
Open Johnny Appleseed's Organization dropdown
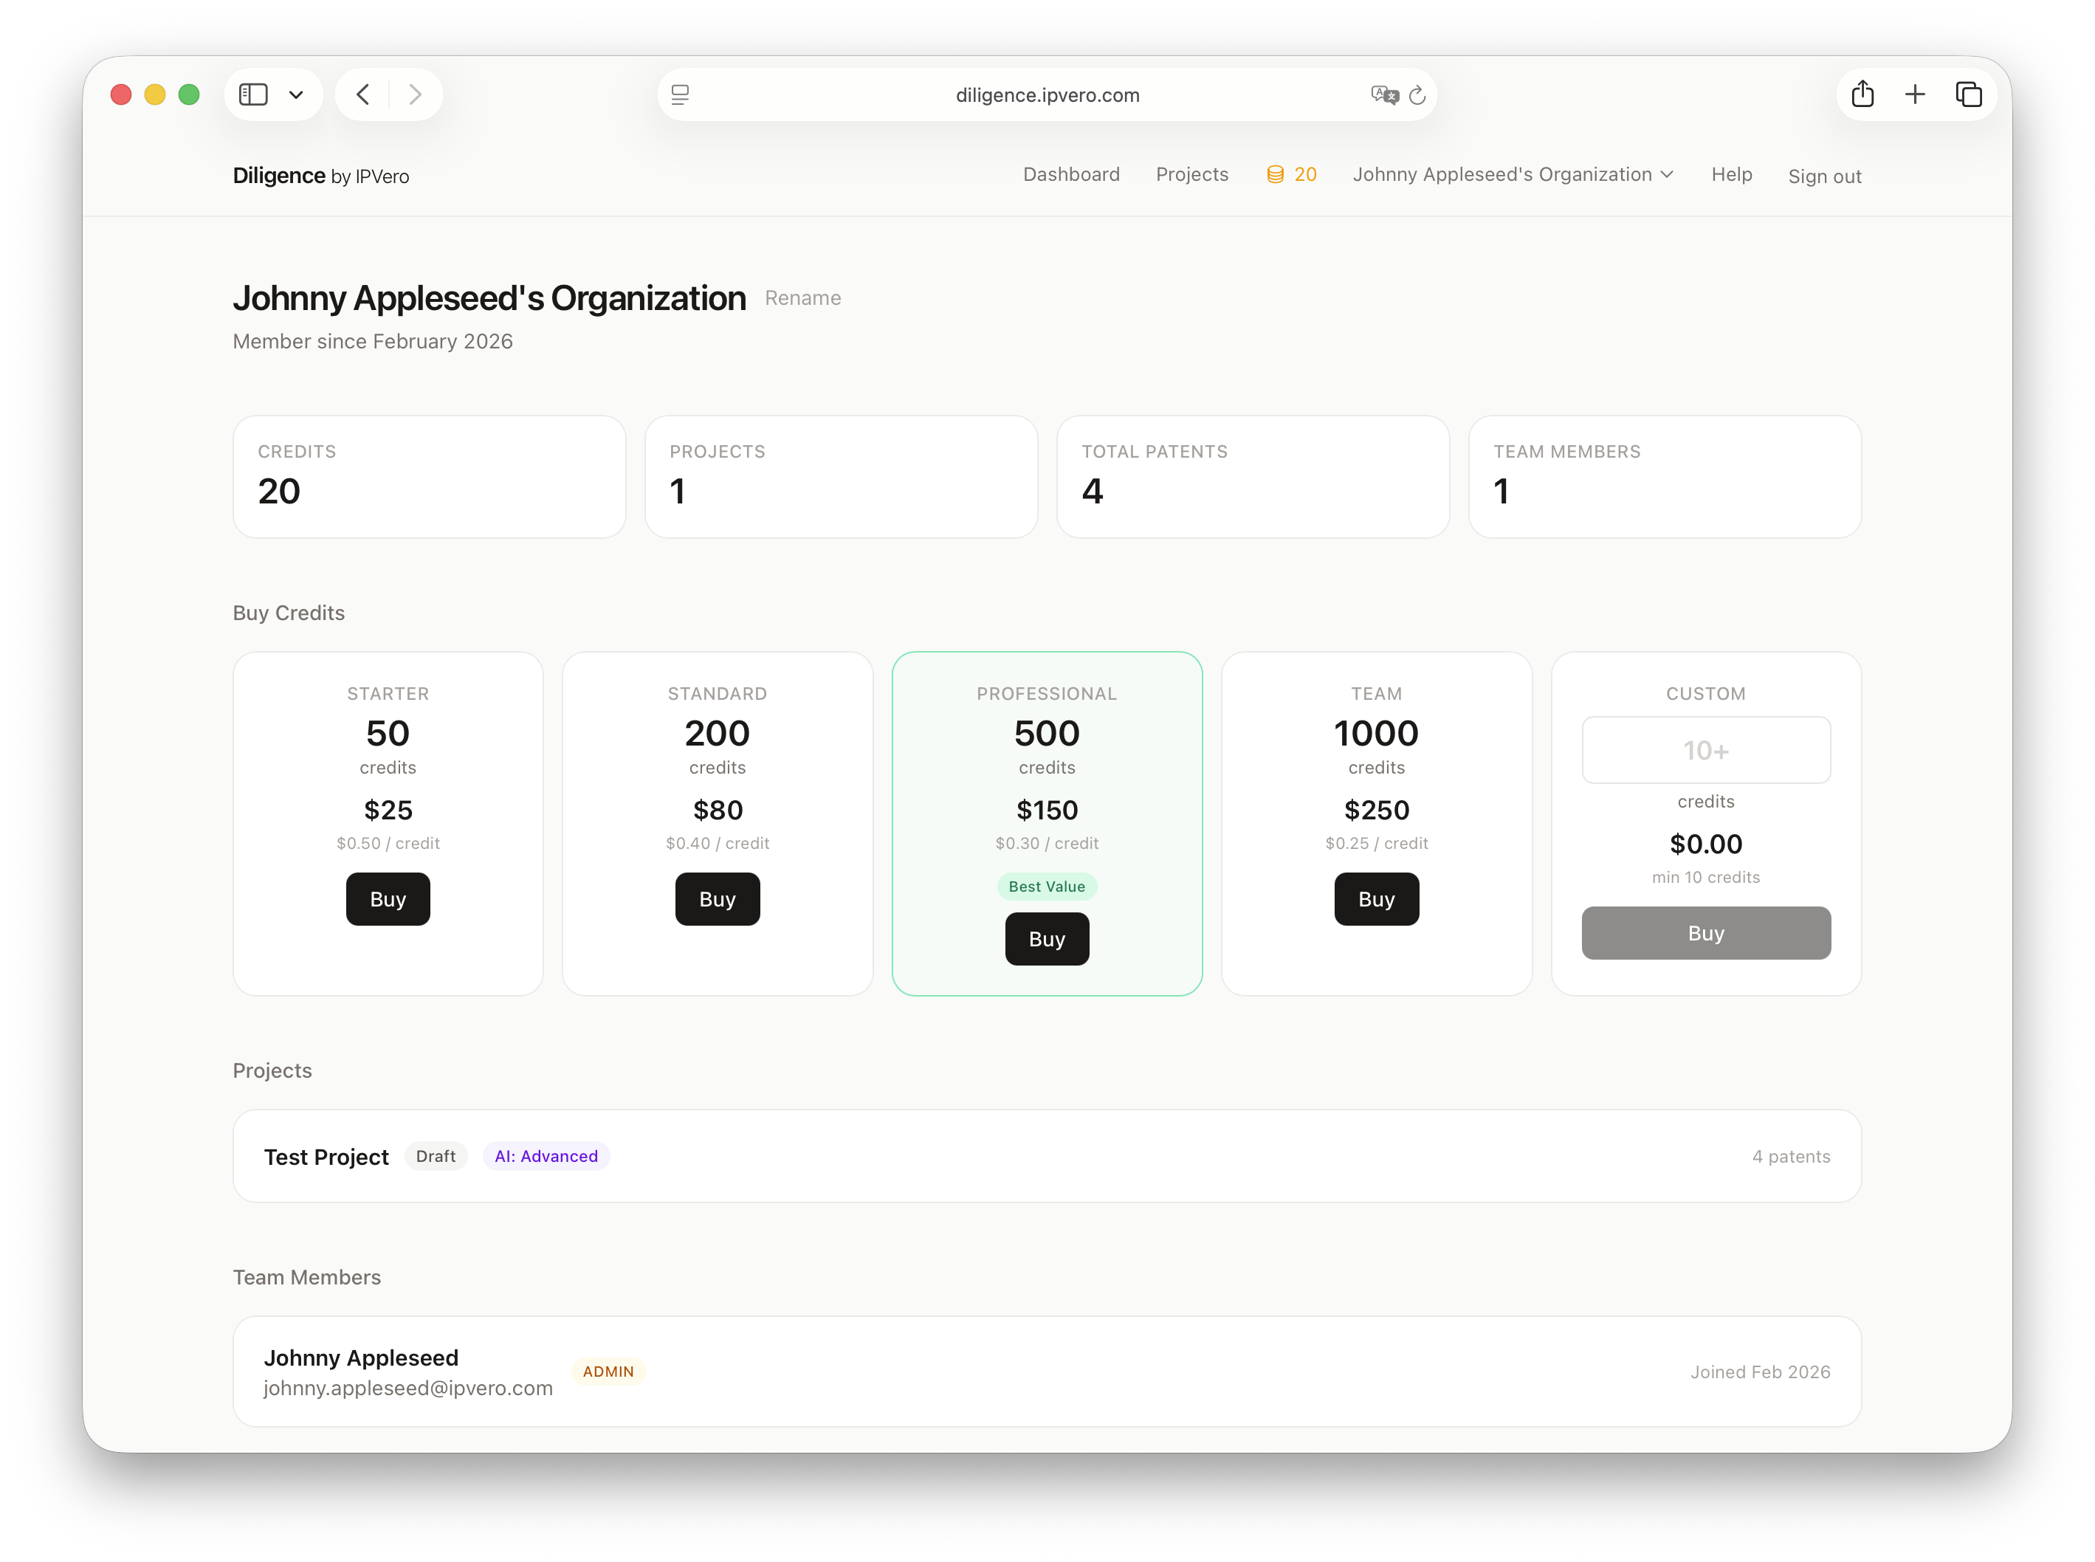tap(1511, 174)
